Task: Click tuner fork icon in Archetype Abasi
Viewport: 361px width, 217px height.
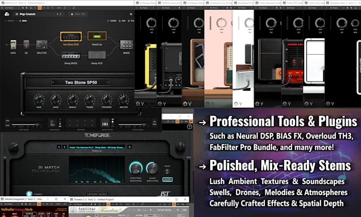Action: [x=143, y=104]
